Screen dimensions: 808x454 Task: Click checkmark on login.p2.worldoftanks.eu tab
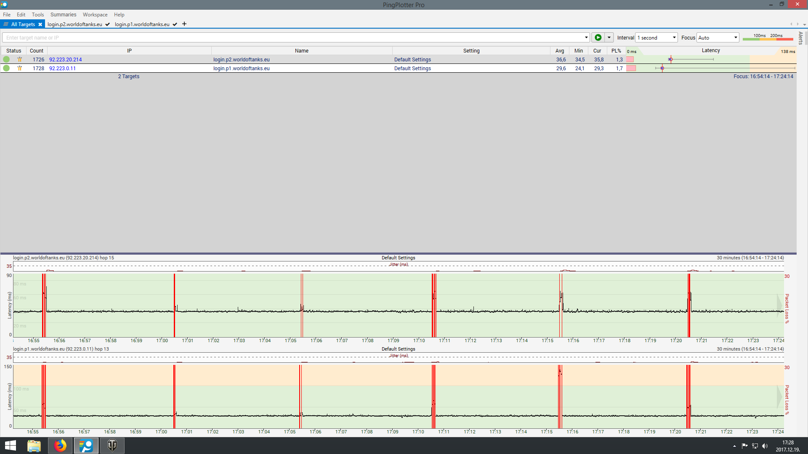pyautogui.click(x=108, y=24)
